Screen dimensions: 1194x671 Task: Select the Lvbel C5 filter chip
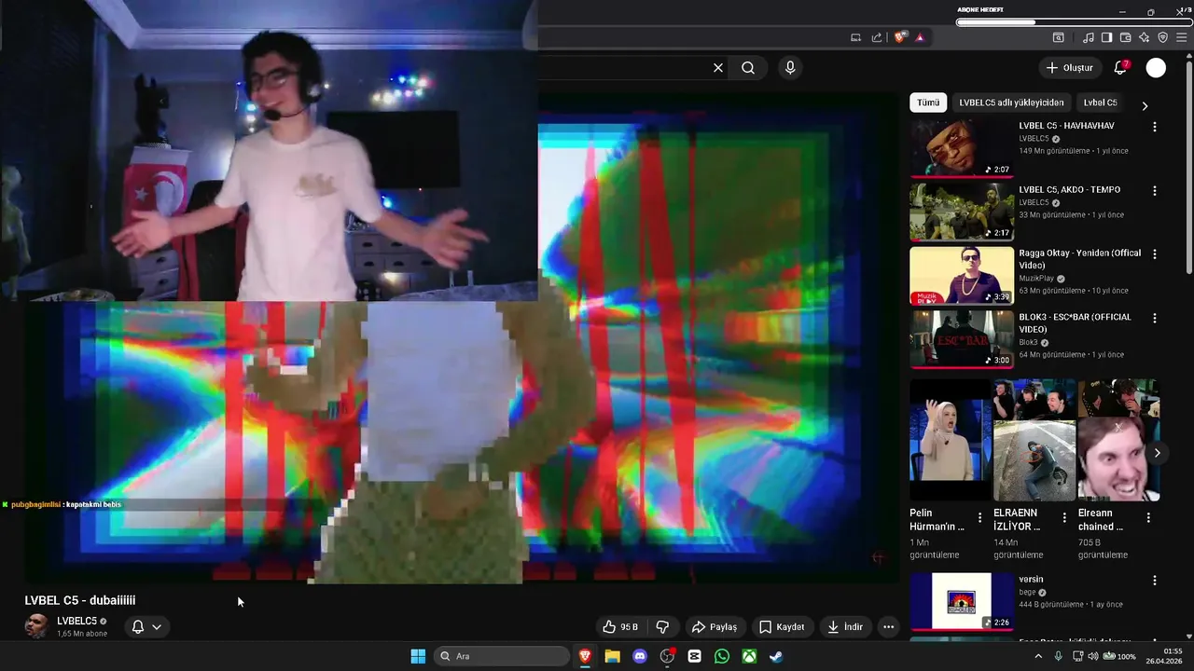(1100, 103)
